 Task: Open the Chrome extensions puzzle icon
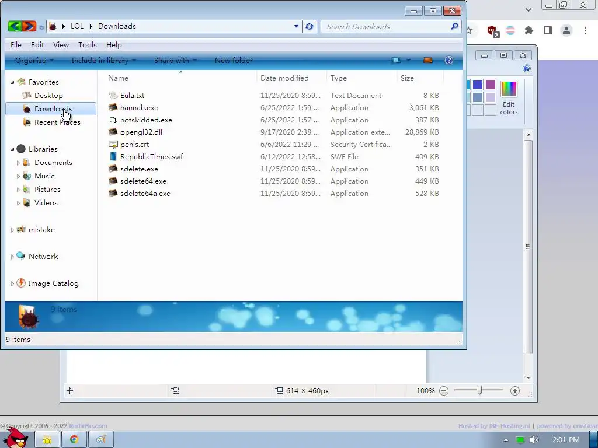[529, 30]
